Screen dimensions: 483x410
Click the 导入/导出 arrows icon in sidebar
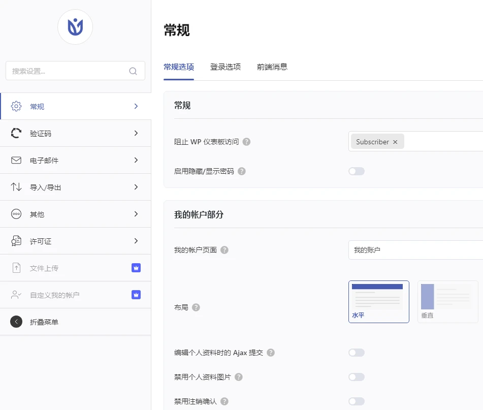[x=17, y=186]
